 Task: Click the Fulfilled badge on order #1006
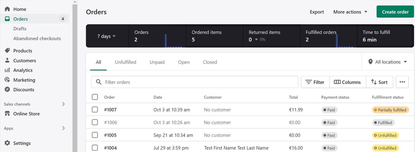click(383, 122)
